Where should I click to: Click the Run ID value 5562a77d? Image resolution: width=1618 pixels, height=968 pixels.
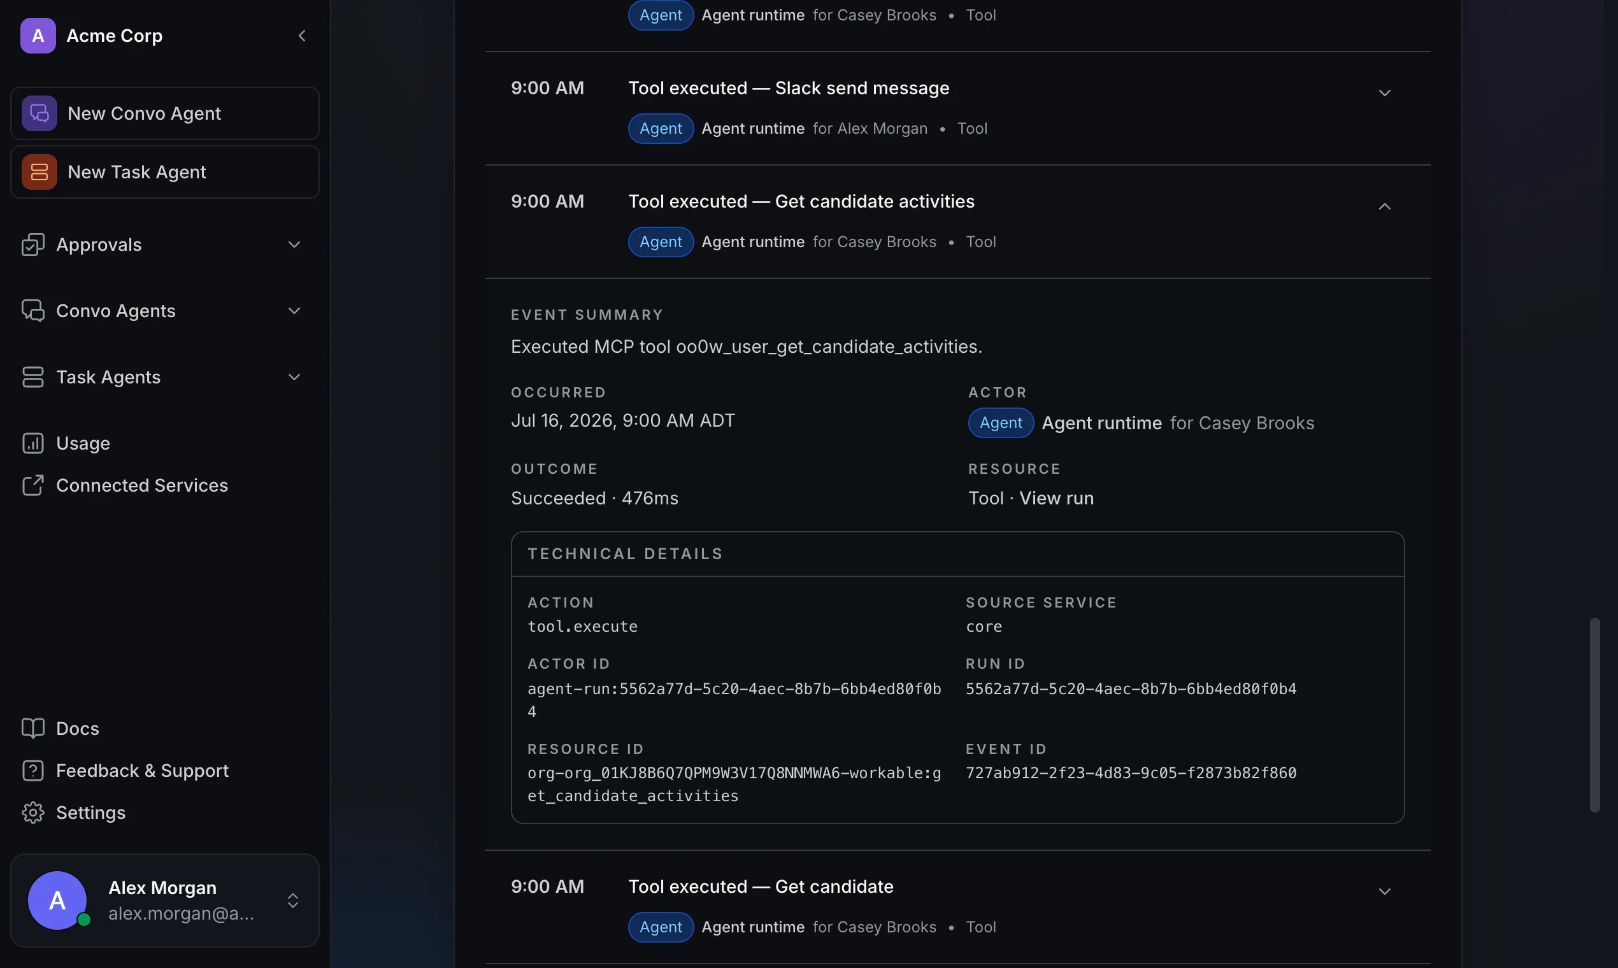[x=1131, y=690]
